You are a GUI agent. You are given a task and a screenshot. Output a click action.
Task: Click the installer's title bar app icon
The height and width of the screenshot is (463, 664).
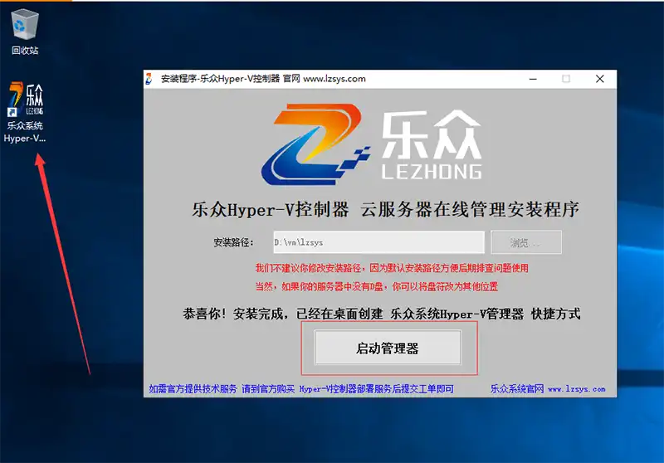[x=149, y=79]
